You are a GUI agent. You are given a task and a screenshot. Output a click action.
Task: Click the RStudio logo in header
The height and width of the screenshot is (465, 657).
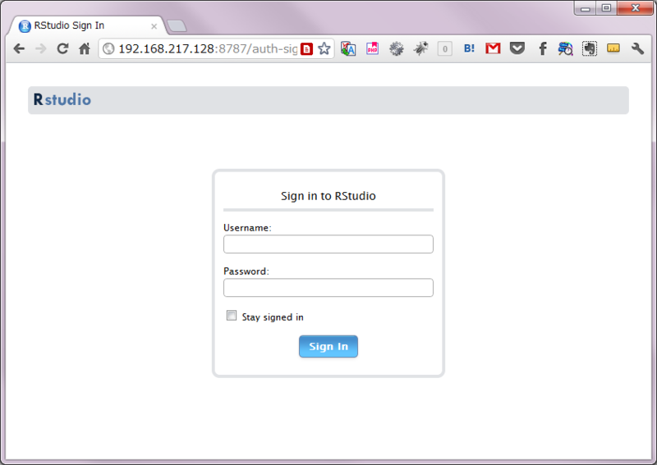[x=62, y=99]
